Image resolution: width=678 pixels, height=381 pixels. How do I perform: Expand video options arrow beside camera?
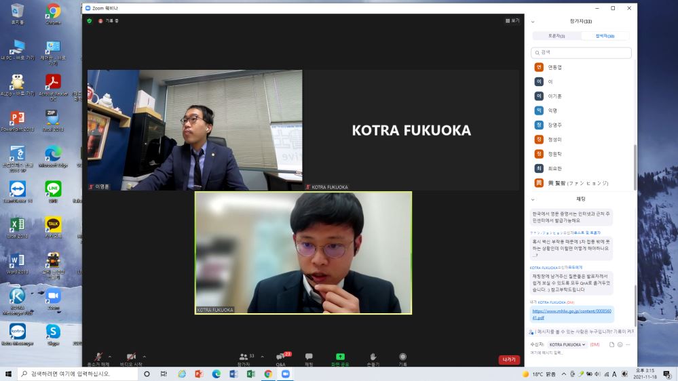tap(145, 357)
